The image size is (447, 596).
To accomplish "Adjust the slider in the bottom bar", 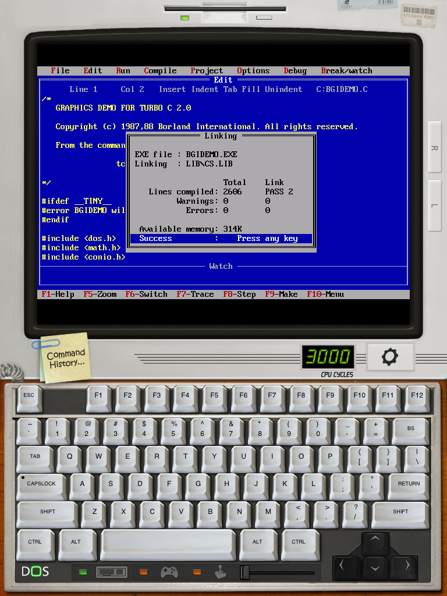I will 245,573.
